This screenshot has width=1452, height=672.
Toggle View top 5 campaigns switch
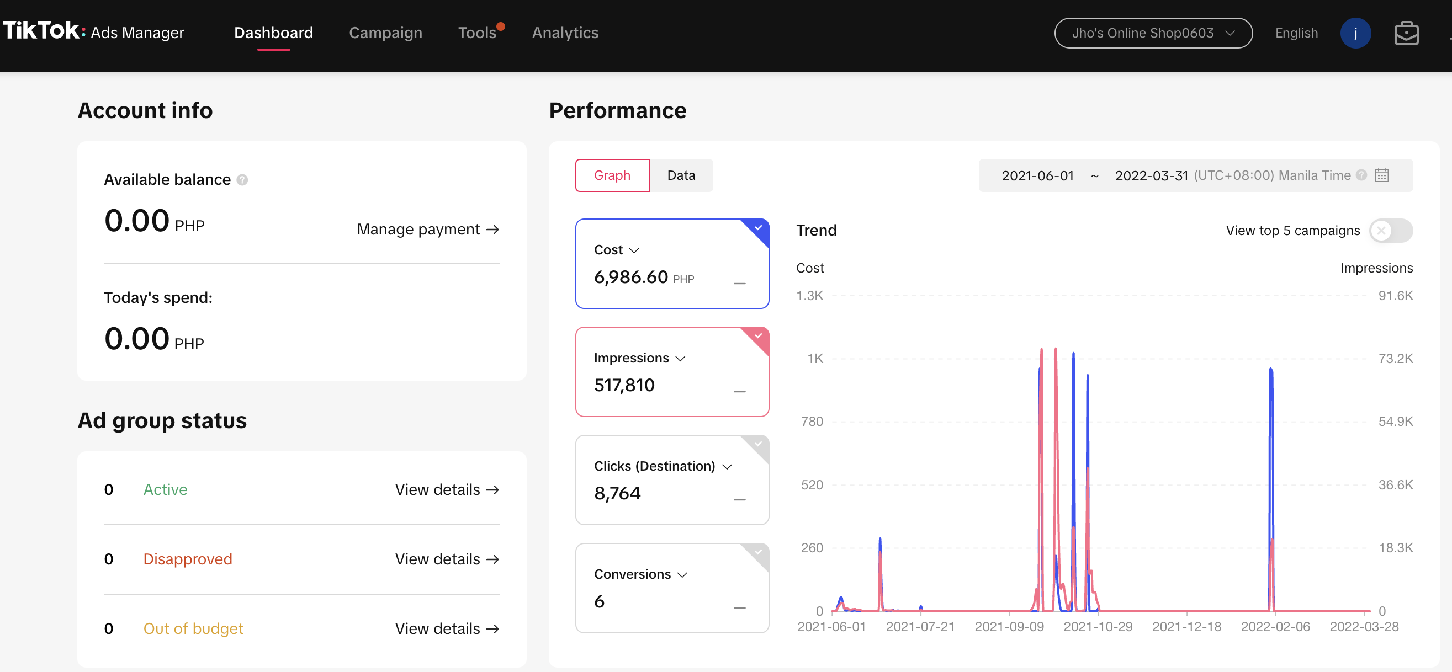[1390, 231]
